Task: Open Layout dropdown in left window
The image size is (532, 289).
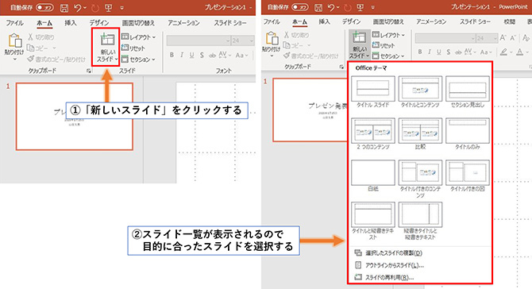Action: [x=138, y=37]
